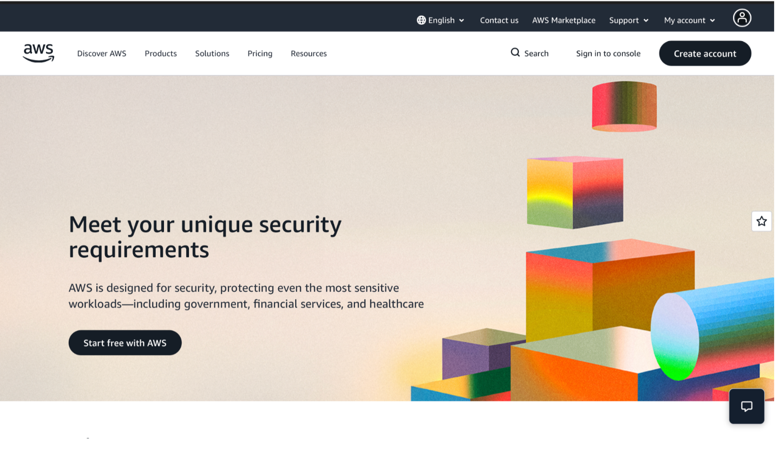
Task: Open the Resources menu
Action: tap(309, 53)
